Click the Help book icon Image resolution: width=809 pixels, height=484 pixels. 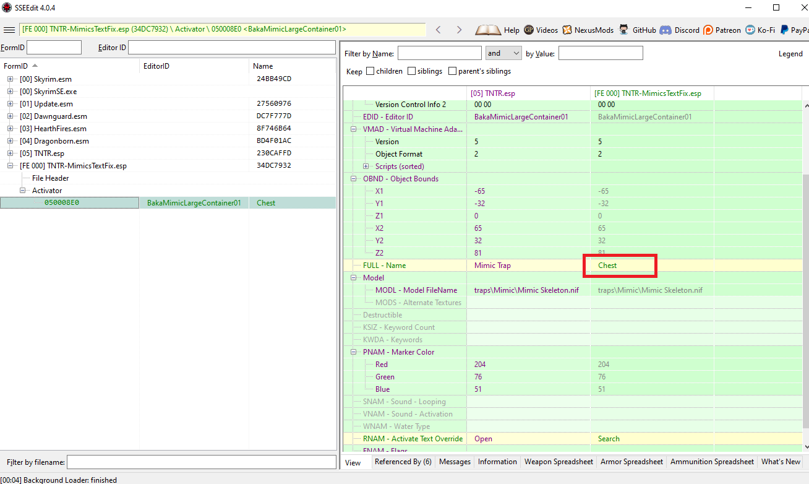click(488, 30)
